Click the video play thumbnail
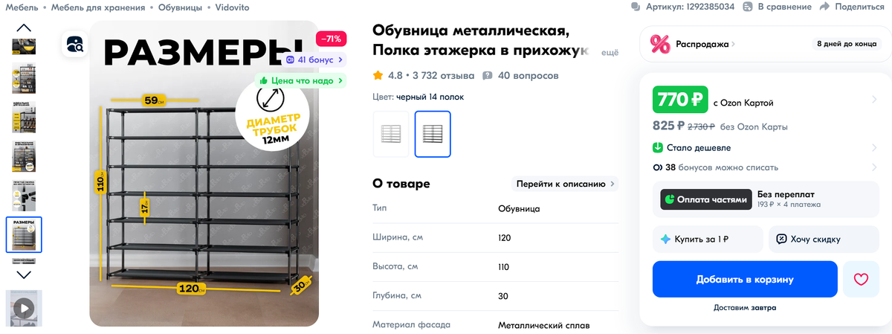Screen dimensions: 892x334 [24, 308]
